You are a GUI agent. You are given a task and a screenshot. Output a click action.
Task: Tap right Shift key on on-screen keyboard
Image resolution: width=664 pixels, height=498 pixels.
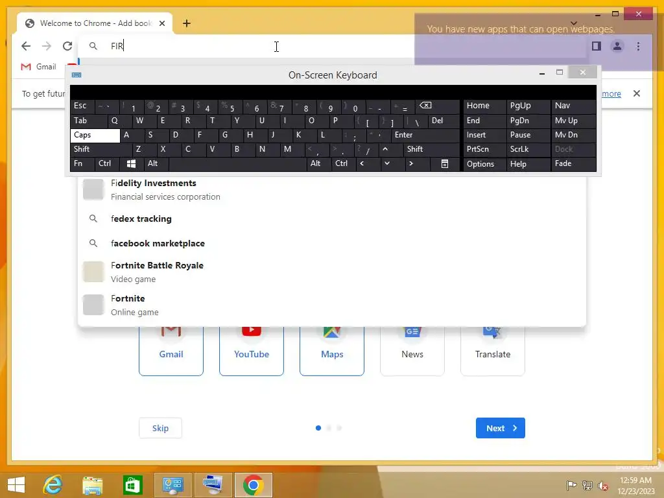431,149
